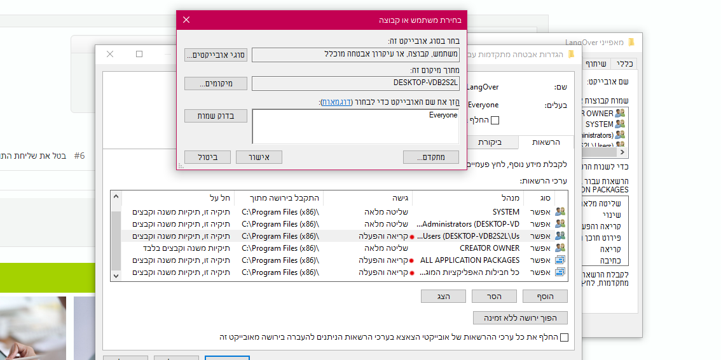Viewport: 721px width, 360px height.
Task: Click the R OWNER group icon in the LangOver properties list
Action: [x=621, y=113]
